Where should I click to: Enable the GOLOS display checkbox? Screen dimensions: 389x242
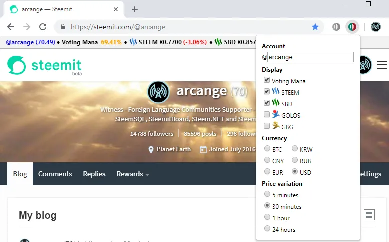point(267,114)
